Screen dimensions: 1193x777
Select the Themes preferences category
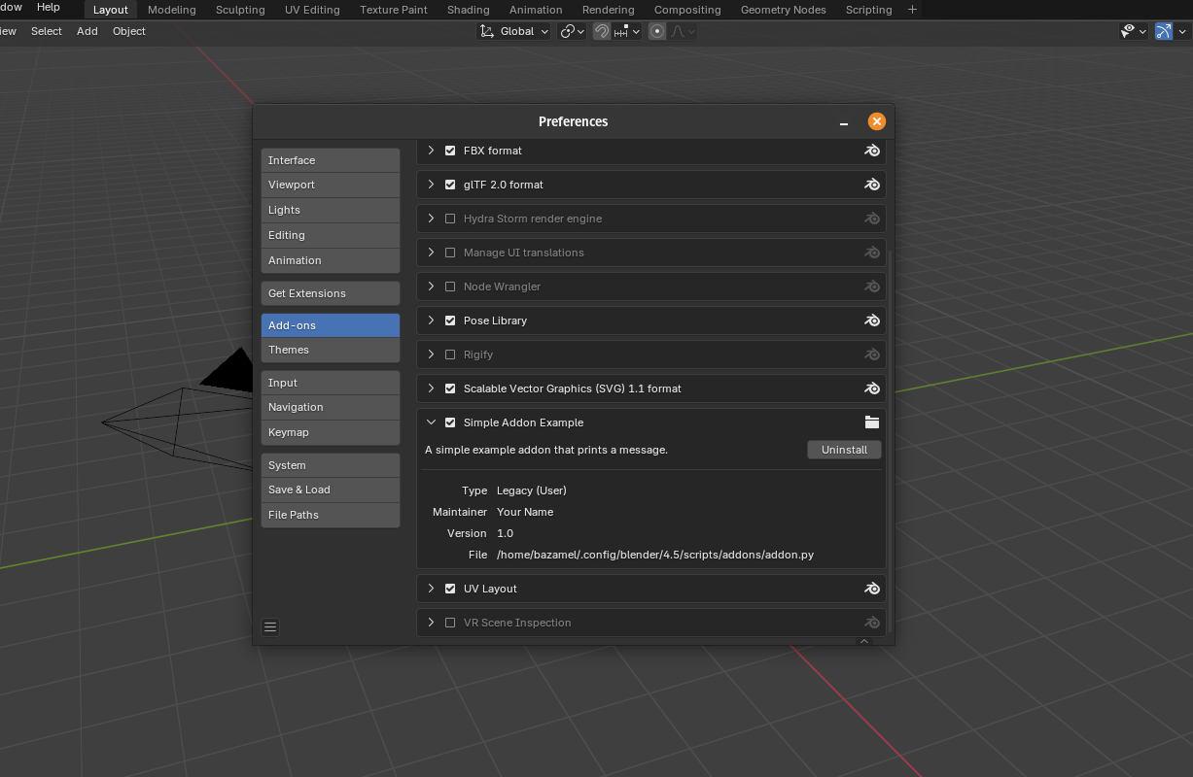coord(331,350)
